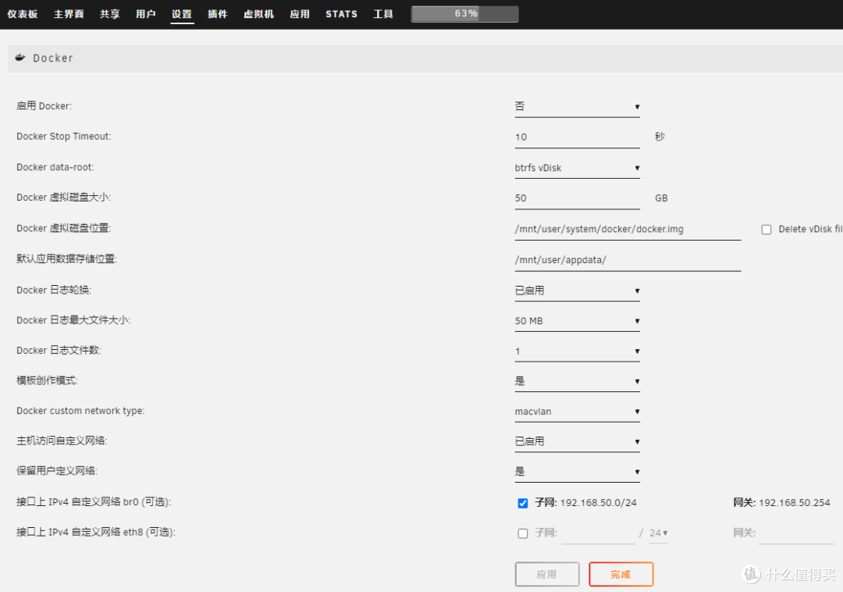843x592 pixels.
Task: Switch to the STATS tab
Action: click(x=341, y=14)
